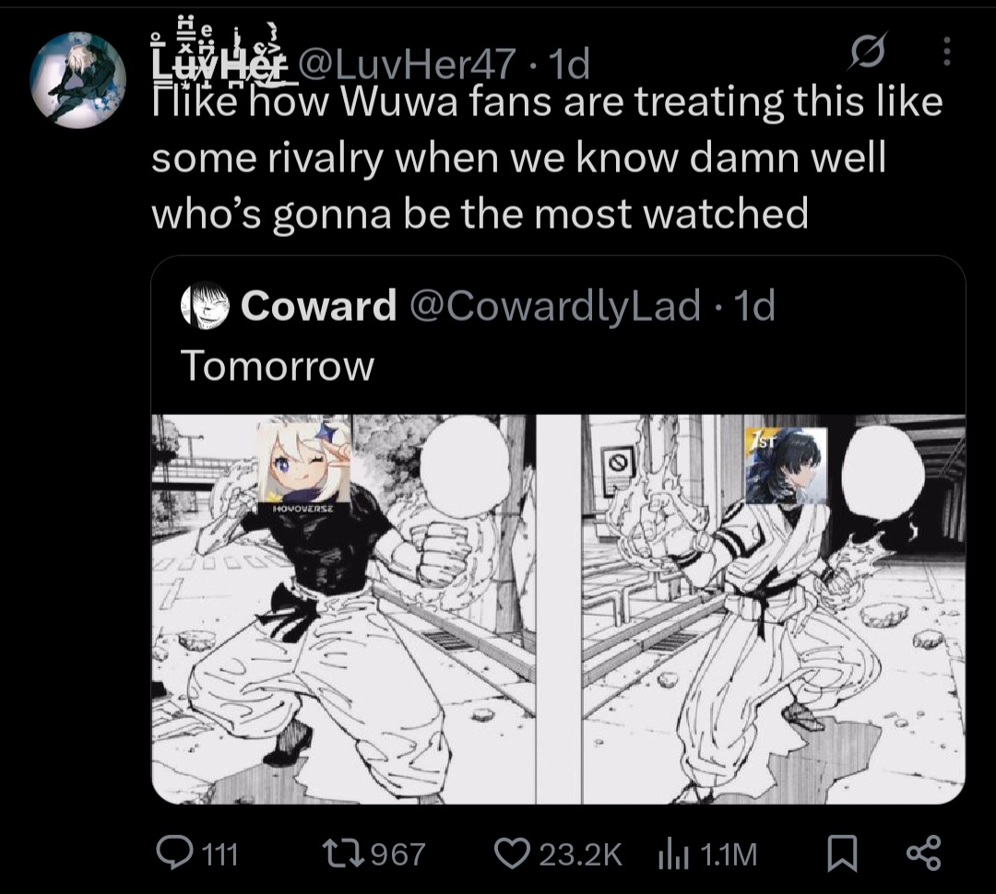Click the 23.2K likes count
The height and width of the screenshot is (894, 996).
tap(581, 854)
